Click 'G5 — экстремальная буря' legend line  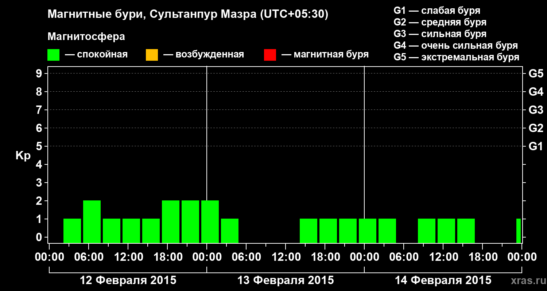[x=457, y=57]
